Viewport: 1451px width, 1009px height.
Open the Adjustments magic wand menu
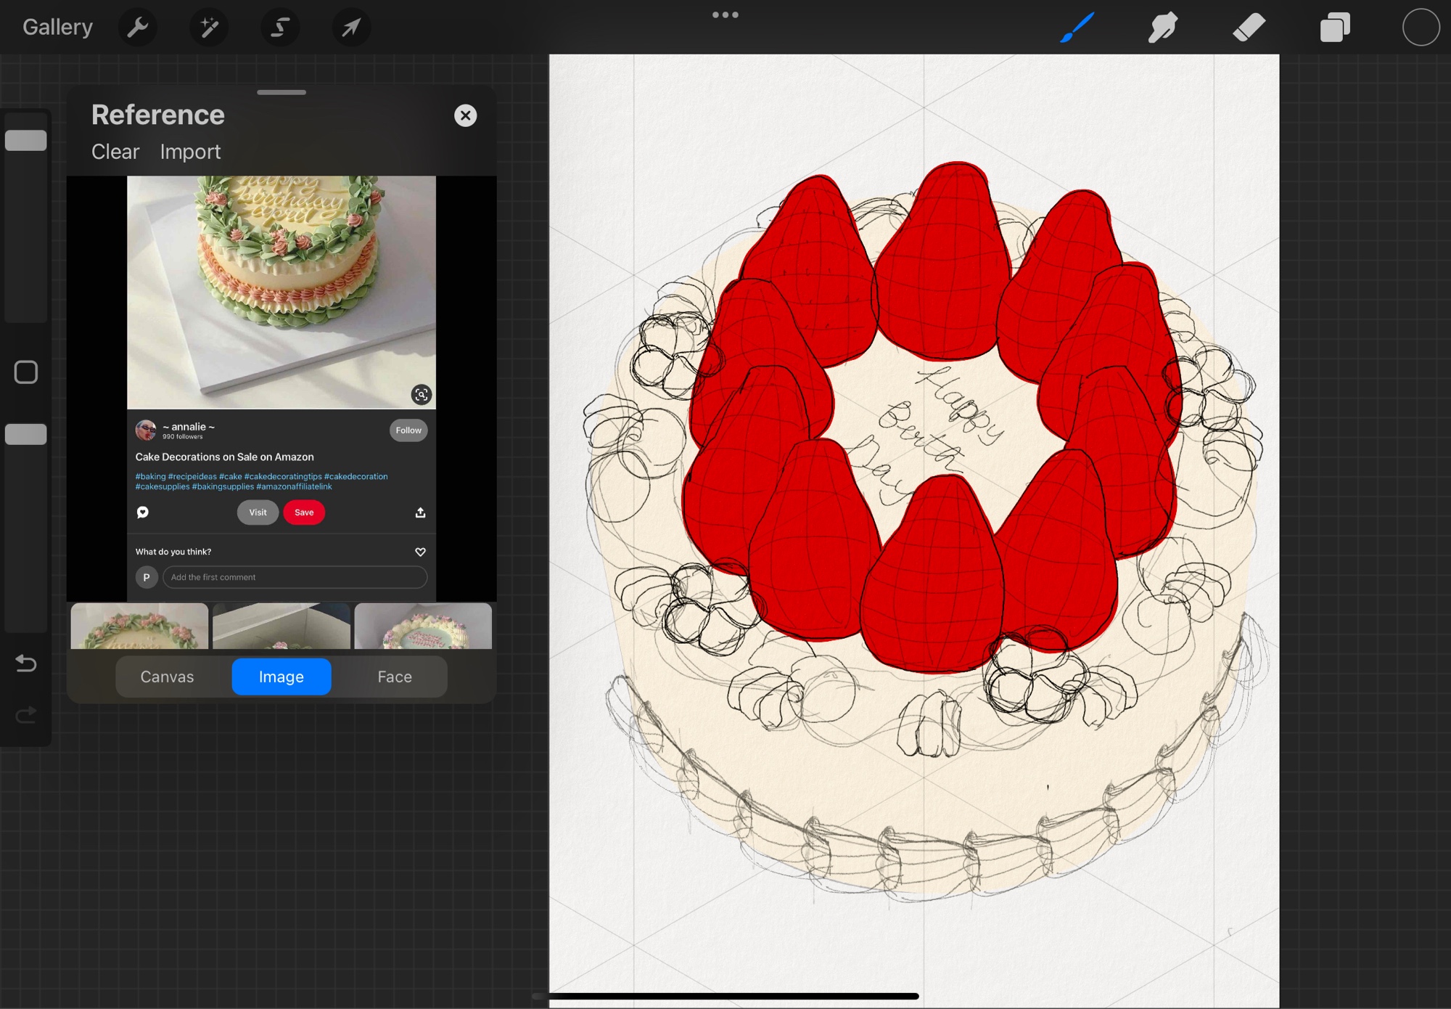click(x=209, y=28)
